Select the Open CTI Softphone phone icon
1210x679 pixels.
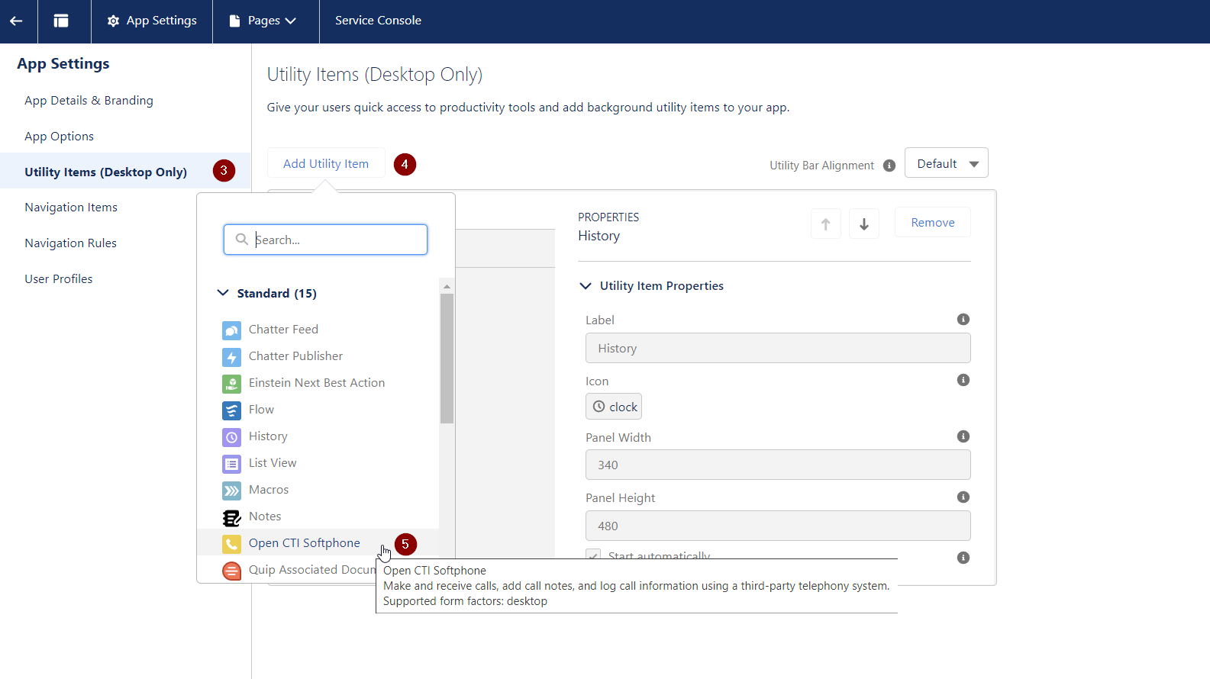point(231,544)
